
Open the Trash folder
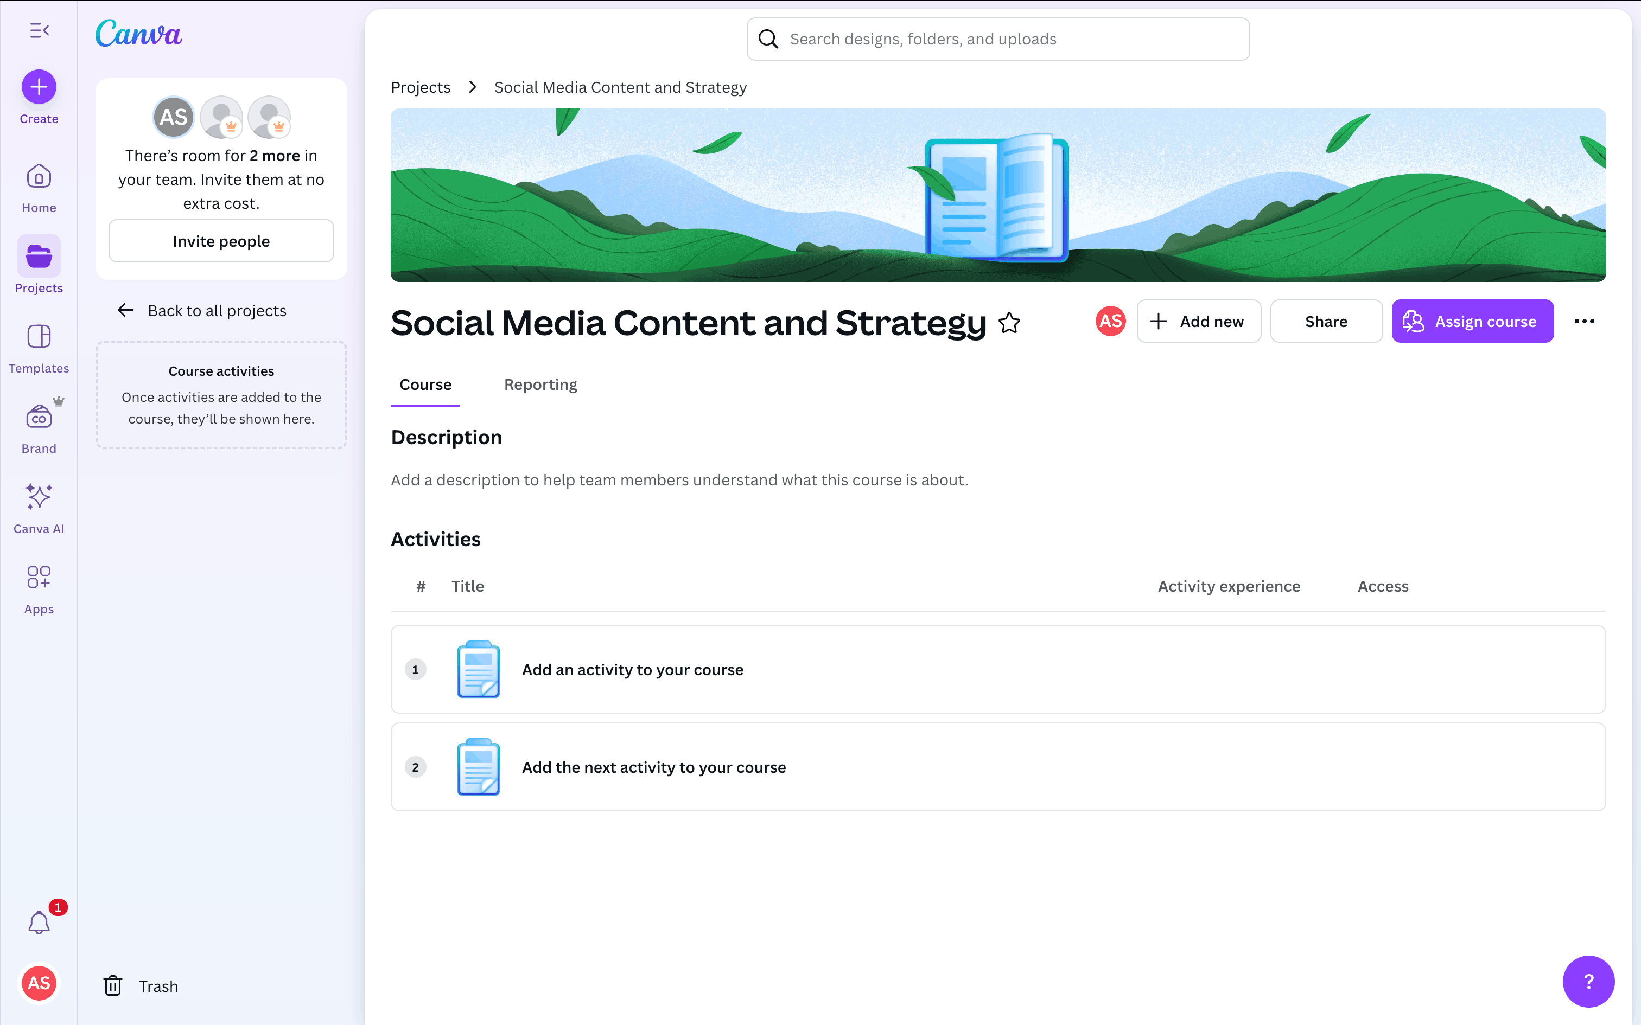pos(141,986)
